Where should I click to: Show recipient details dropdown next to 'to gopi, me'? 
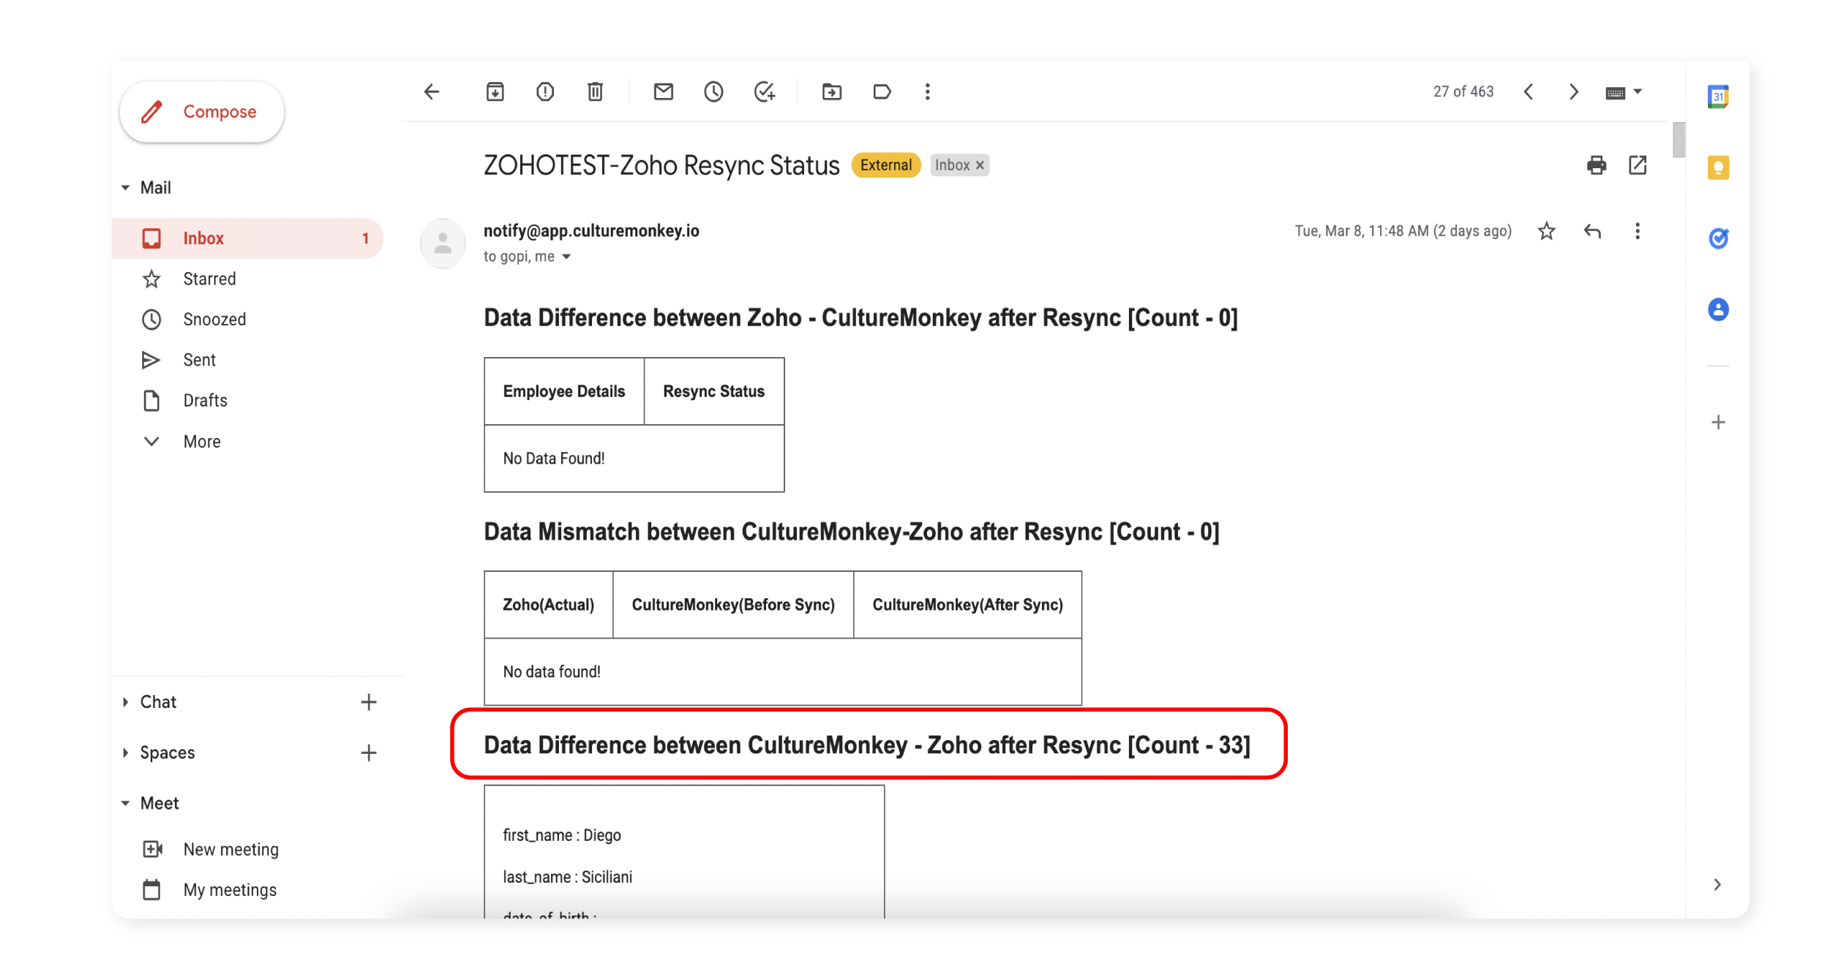tap(566, 257)
